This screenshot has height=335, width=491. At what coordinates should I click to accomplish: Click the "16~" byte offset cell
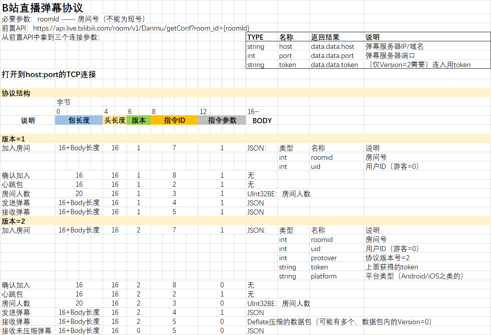(x=253, y=112)
